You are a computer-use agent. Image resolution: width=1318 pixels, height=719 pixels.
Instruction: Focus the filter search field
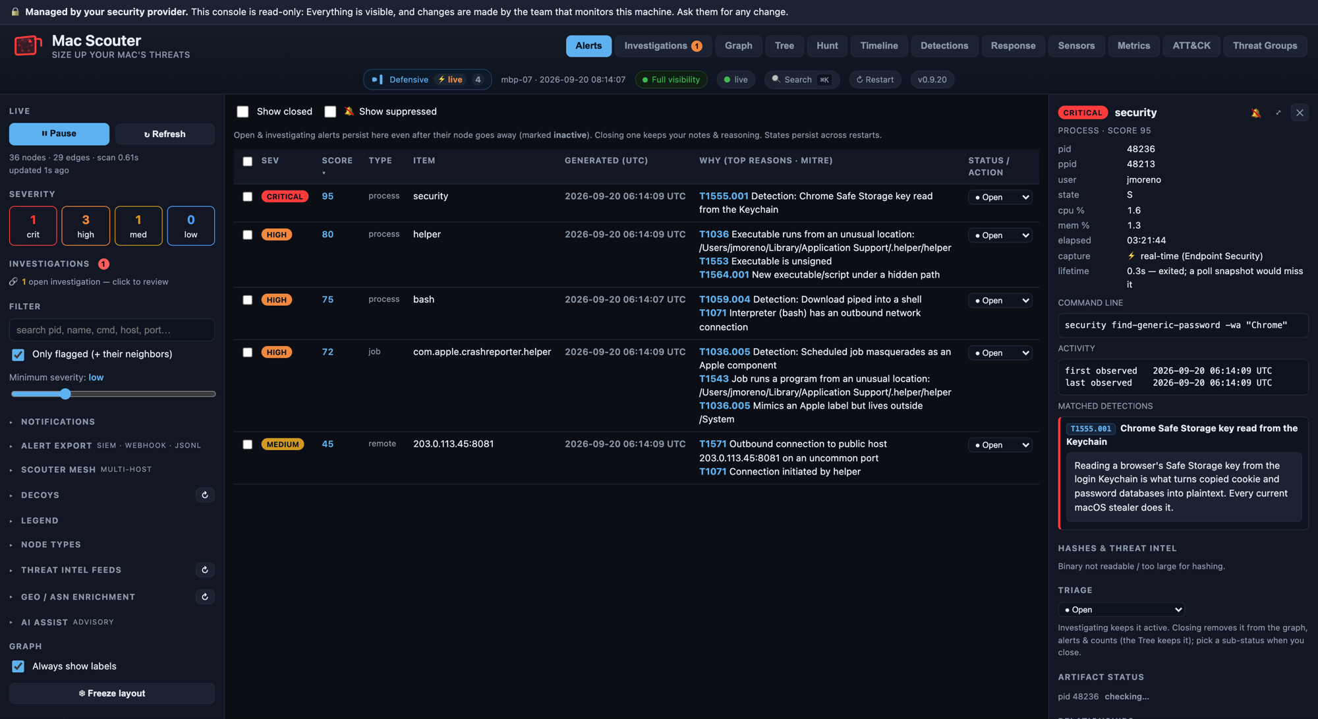tap(111, 330)
